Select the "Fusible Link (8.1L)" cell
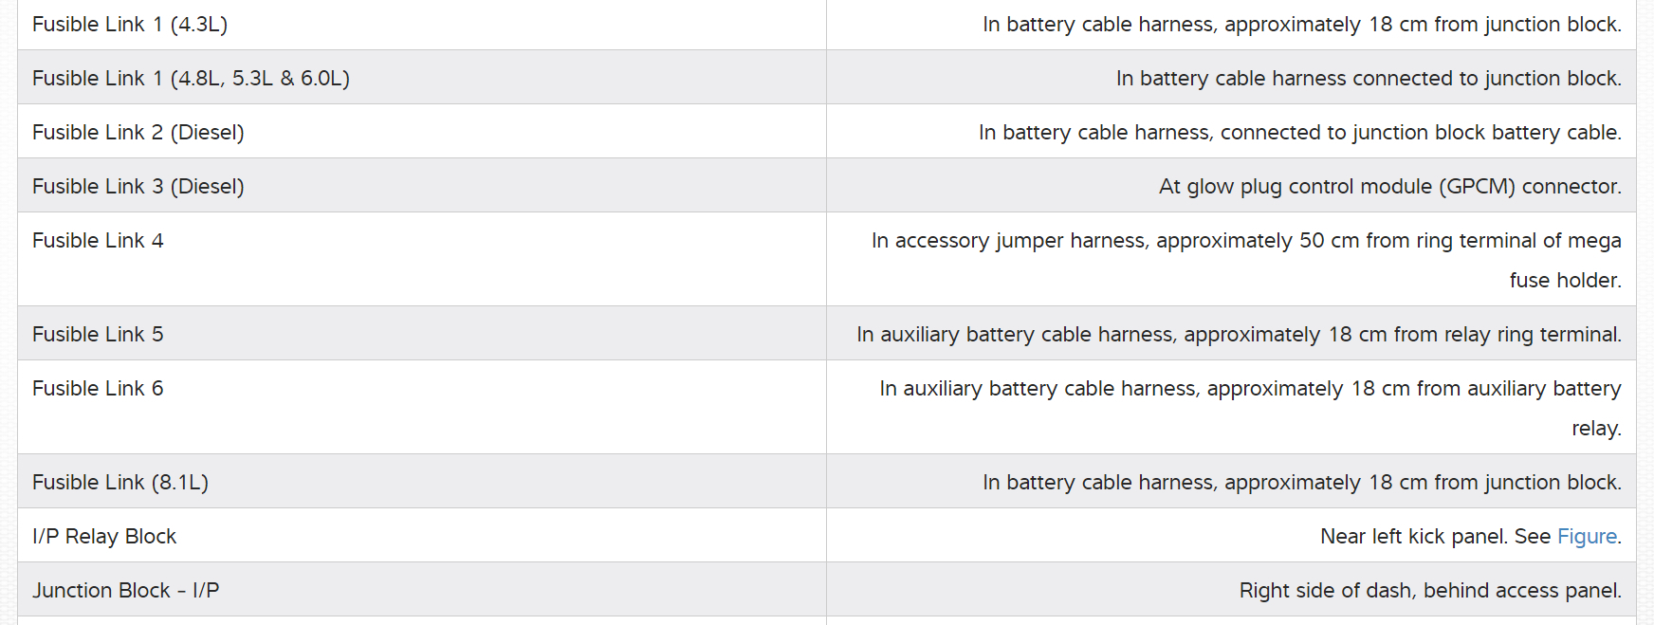Image resolution: width=1654 pixels, height=625 pixels. pyautogui.click(x=120, y=483)
